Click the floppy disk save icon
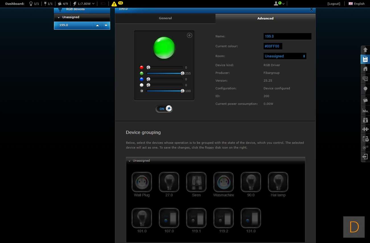 point(365,59)
